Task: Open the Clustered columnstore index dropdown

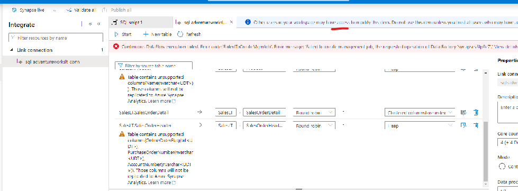Action: coord(420,112)
